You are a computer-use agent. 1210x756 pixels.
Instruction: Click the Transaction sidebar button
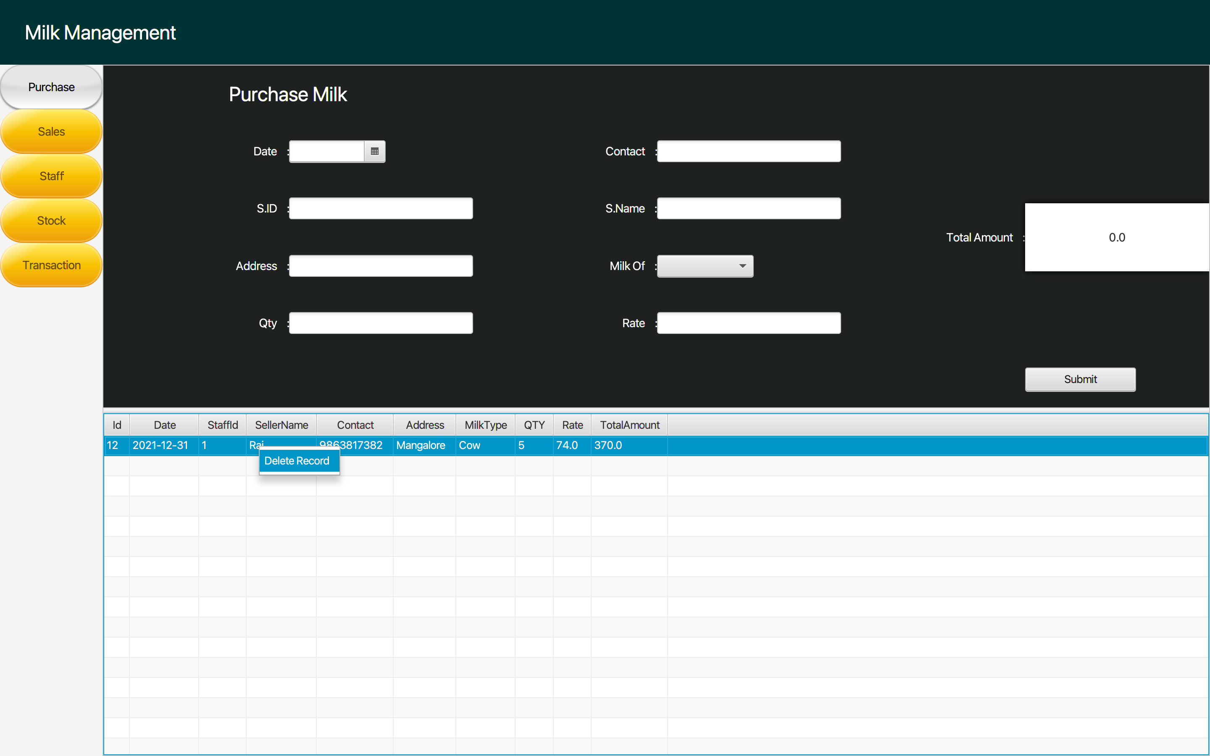(50, 265)
